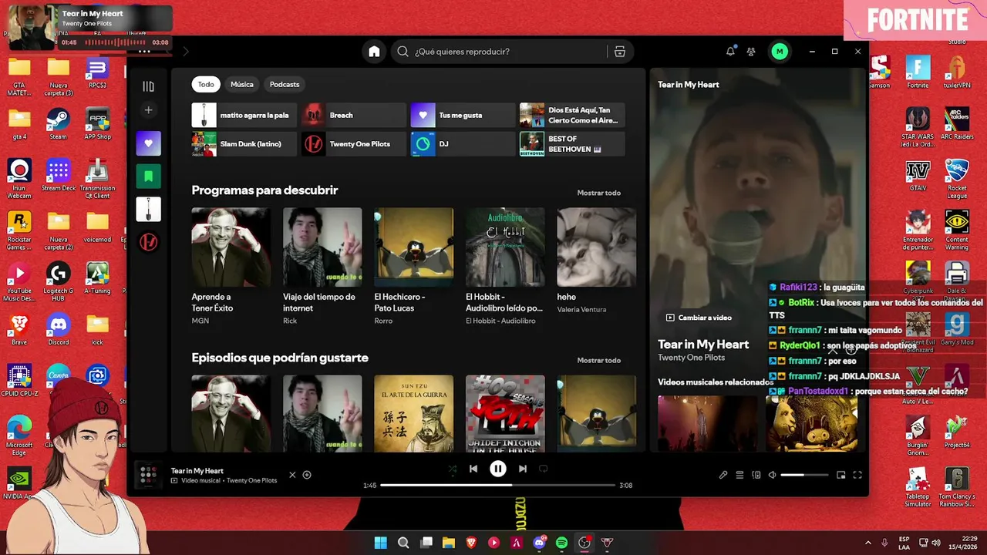Open Stream Deck desktop icon
Viewport: 987px width, 555px height.
coord(59,175)
